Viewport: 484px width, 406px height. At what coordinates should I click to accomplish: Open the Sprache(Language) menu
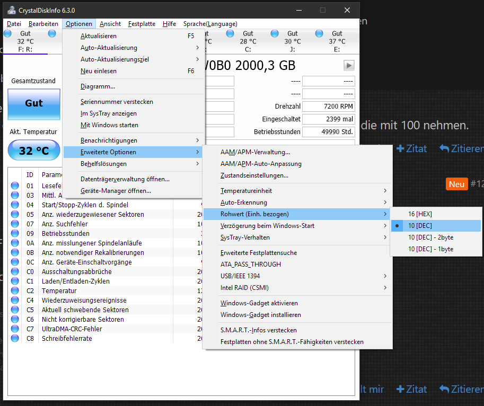pyautogui.click(x=210, y=24)
